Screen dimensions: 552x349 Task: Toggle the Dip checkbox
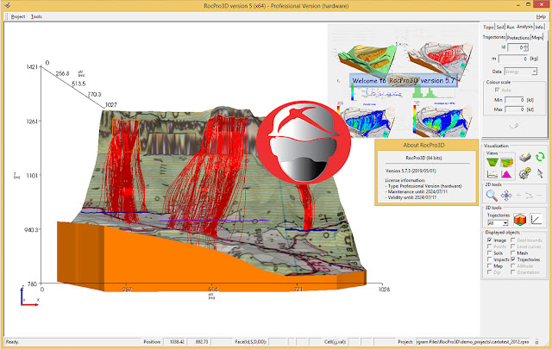tap(489, 272)
